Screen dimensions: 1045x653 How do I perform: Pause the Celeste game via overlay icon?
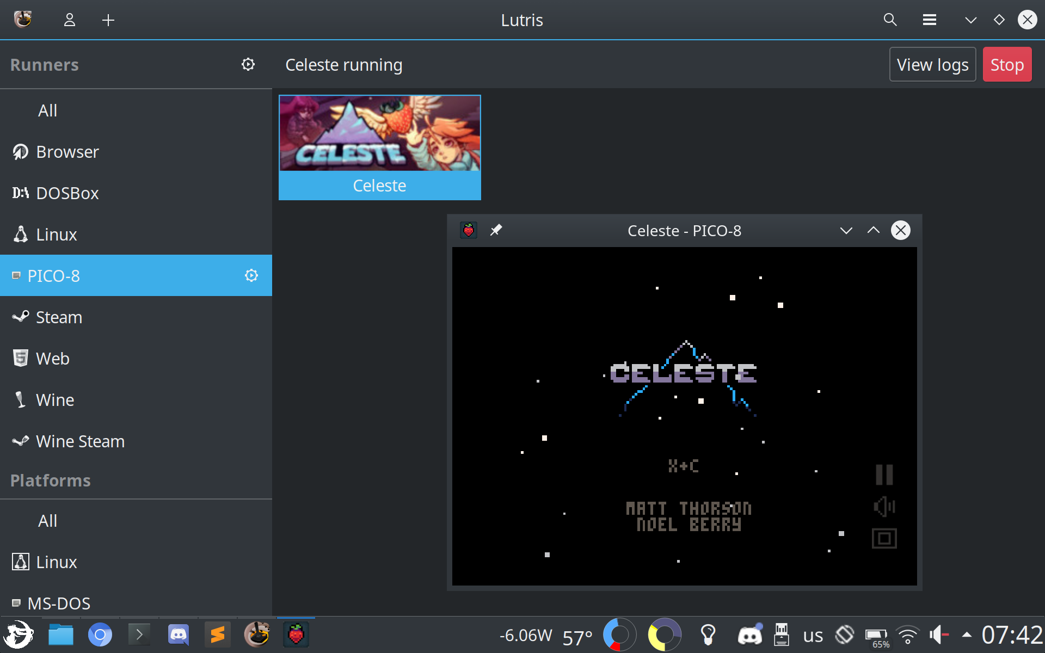[884, 474]
